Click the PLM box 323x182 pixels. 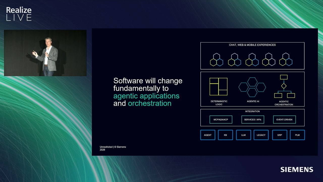(x=298, y=135)
